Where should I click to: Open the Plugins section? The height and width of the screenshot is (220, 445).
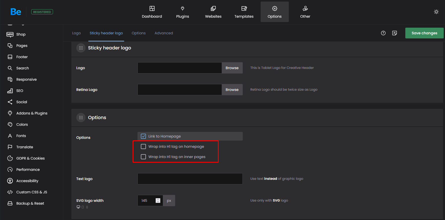click(183, 12)
